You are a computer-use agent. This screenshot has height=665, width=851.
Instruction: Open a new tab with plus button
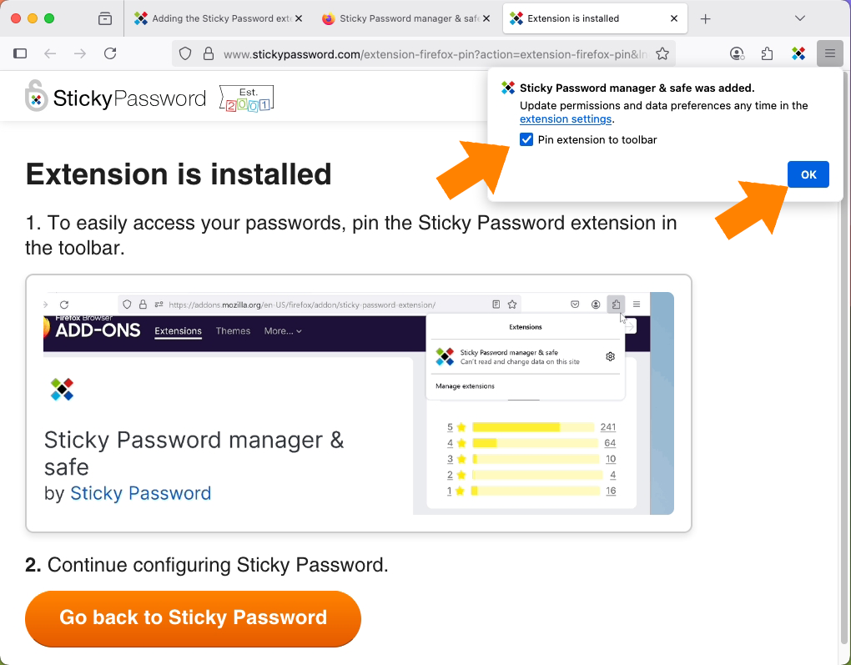click(705, 19)
